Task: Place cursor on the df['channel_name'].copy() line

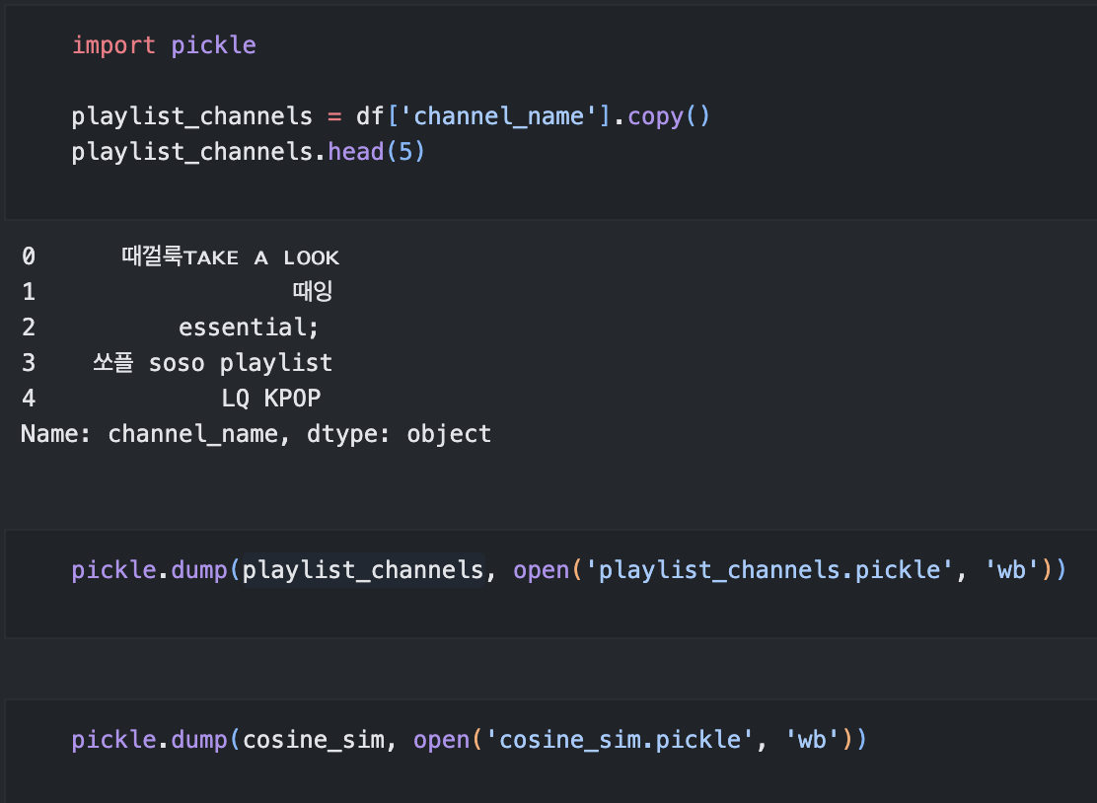Action: tap(390, 116)
